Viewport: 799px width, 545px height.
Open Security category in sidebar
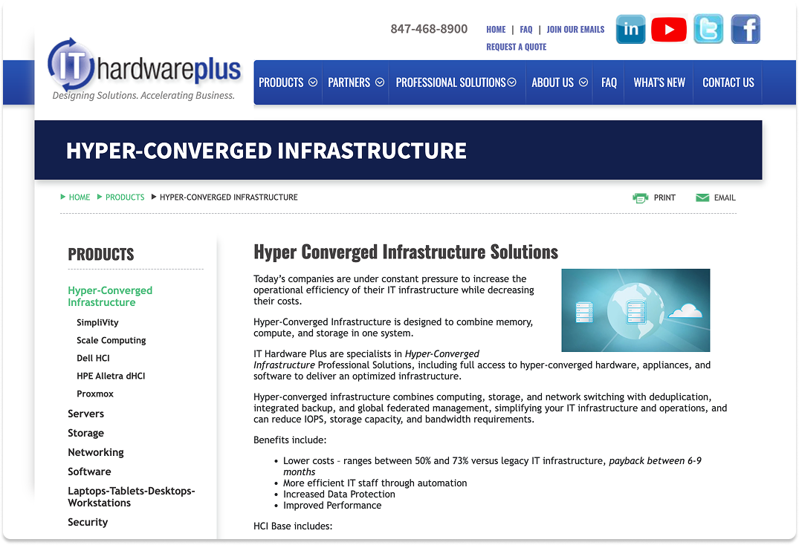click(88, 522)
